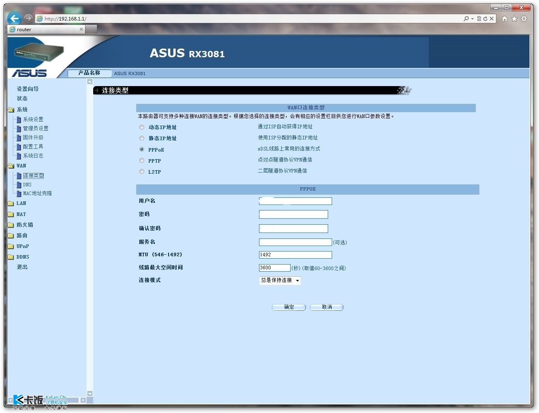Select PPTP radio button

pyautogui.click(x=142, y=160)
